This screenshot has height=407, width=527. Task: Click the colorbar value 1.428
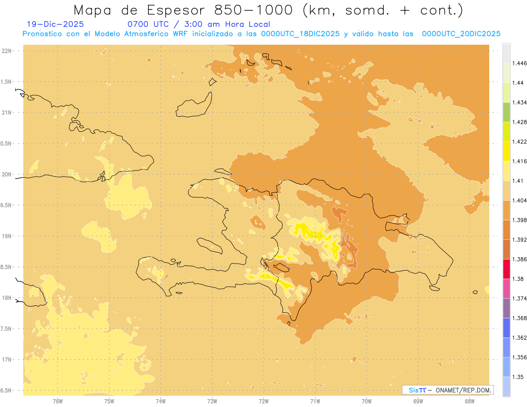pyautogui.click(x=520, y=122)
